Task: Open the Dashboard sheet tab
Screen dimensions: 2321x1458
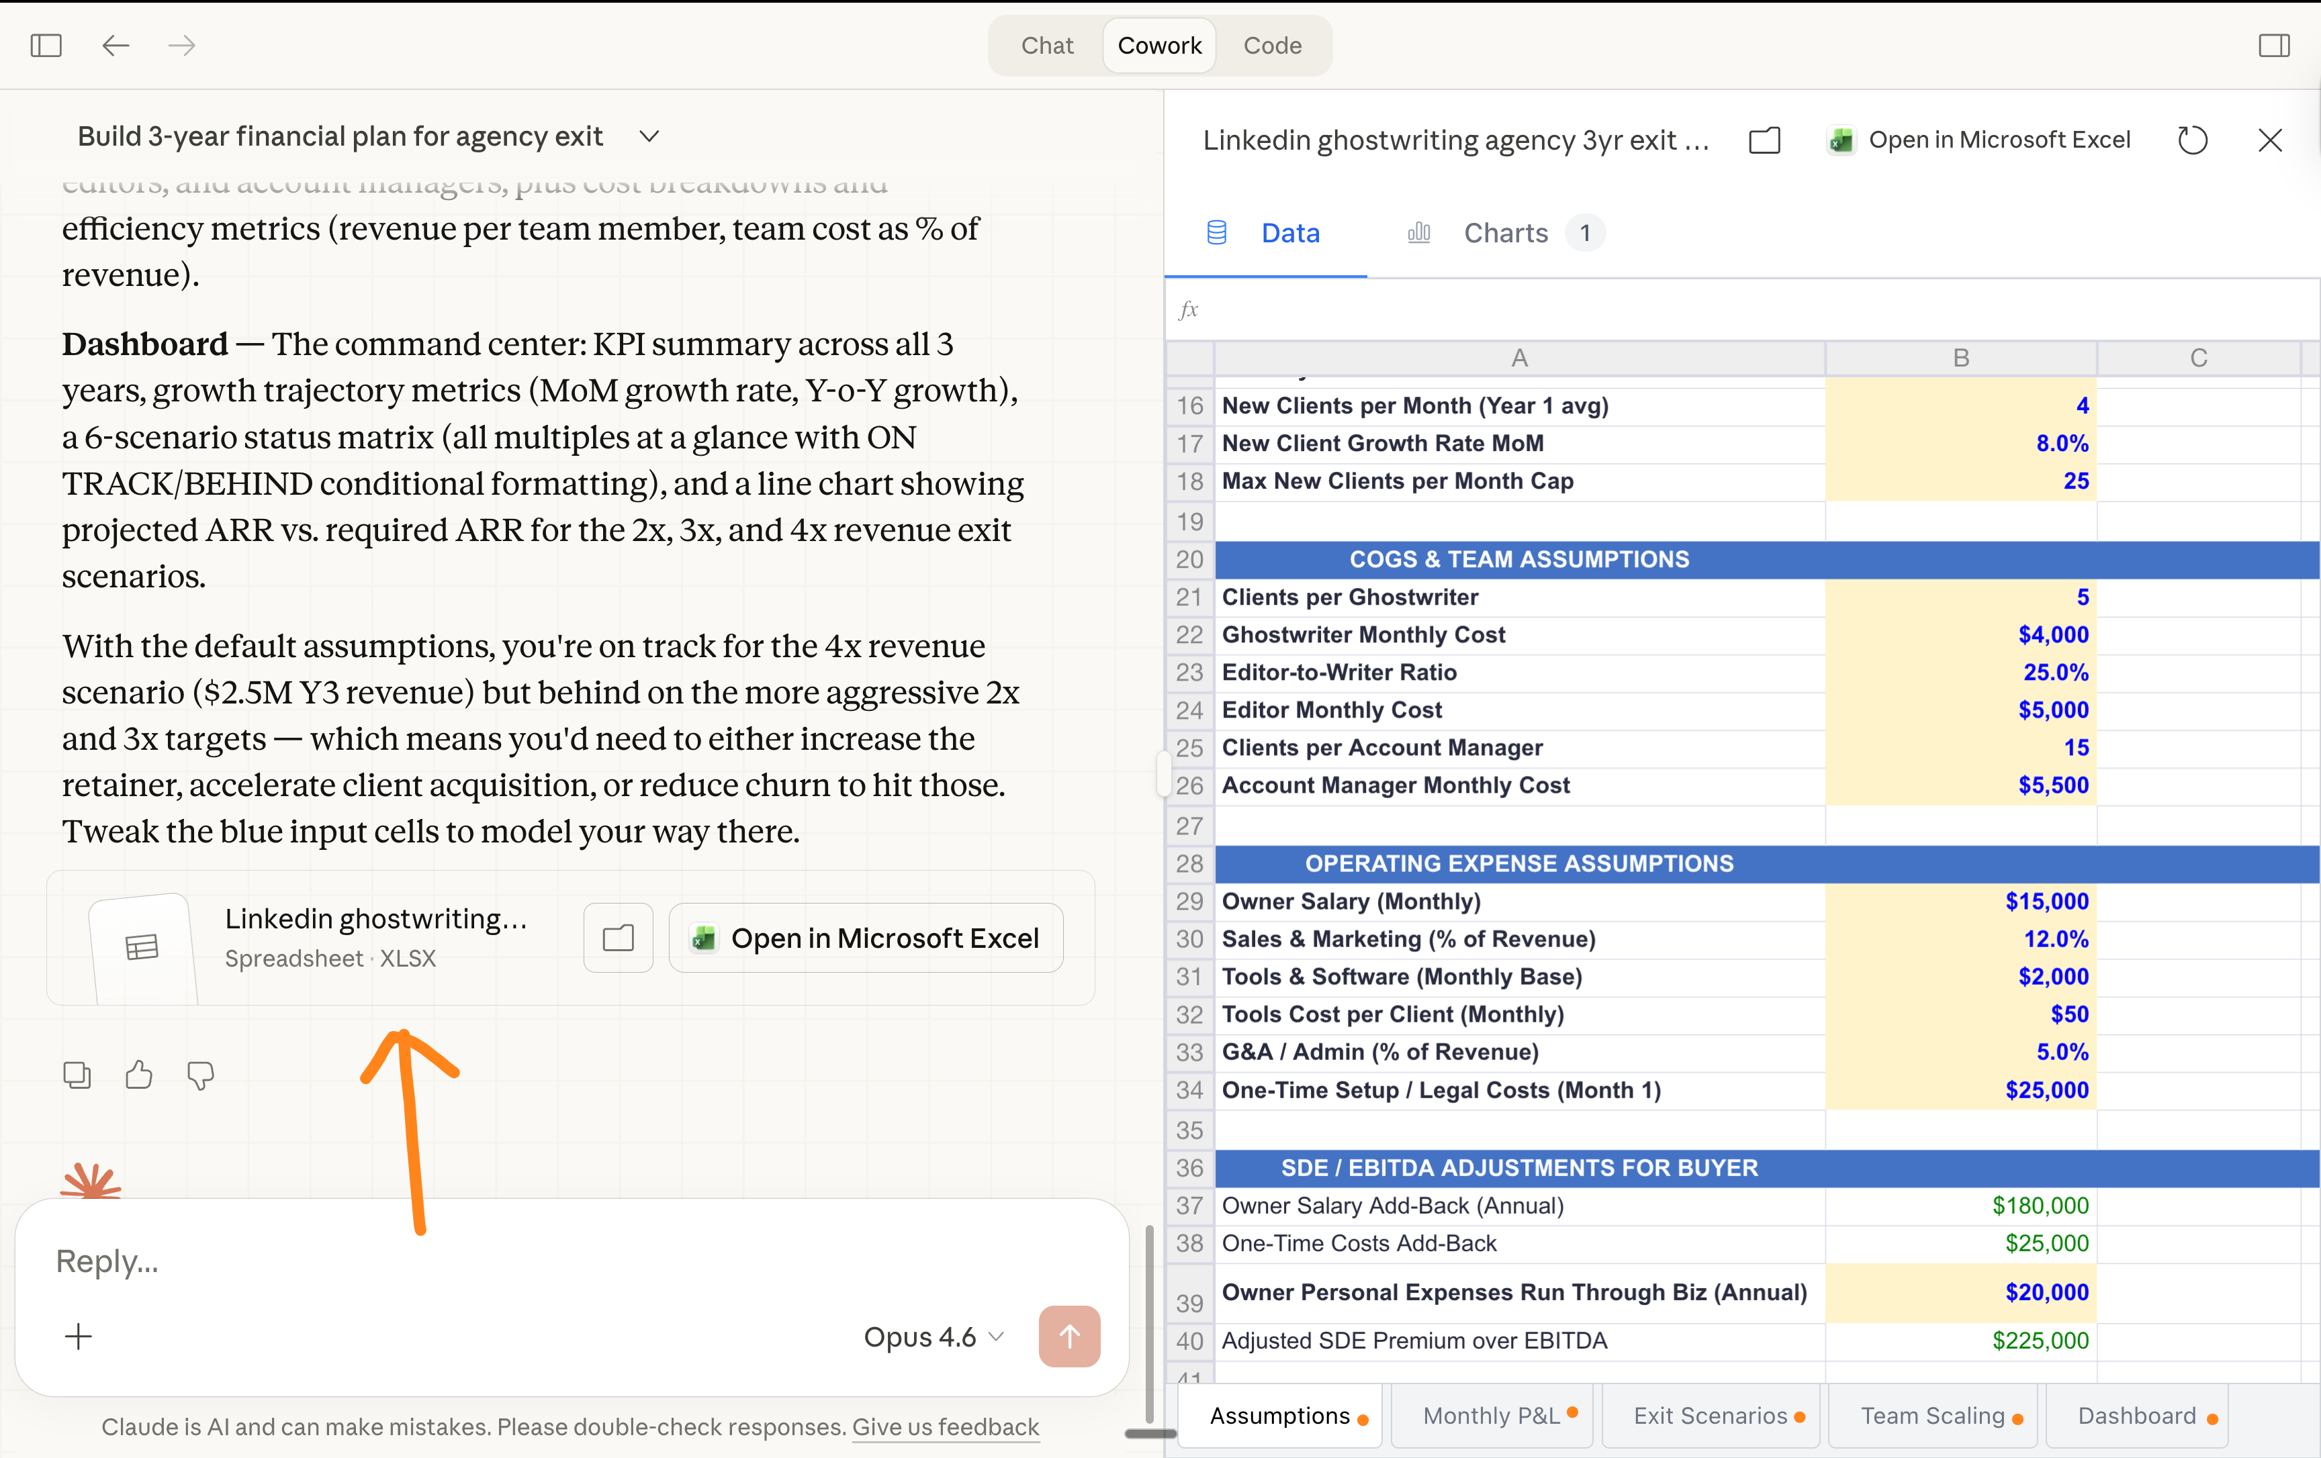Action: click(x=2137, y=1416)
